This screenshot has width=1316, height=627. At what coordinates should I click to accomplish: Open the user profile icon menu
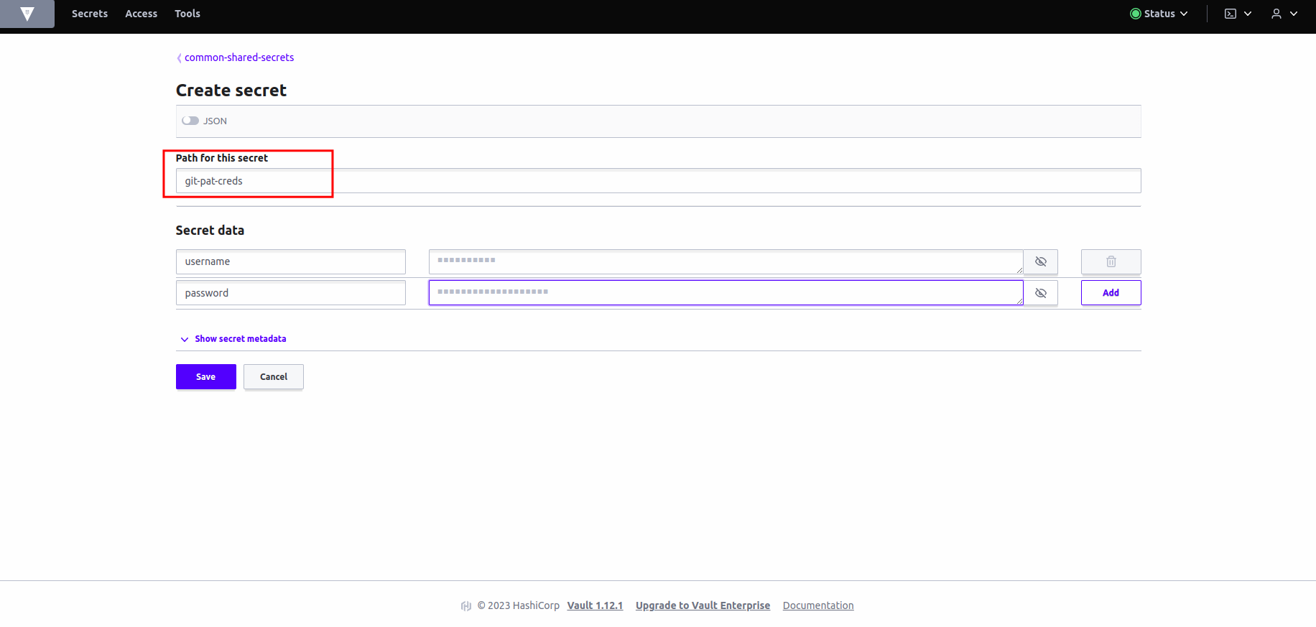point(1276,14)
